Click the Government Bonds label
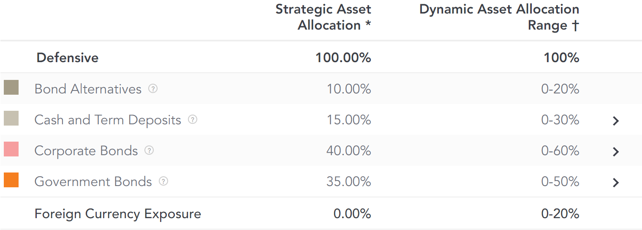This screenshot has height=230, width=642. 93,182
